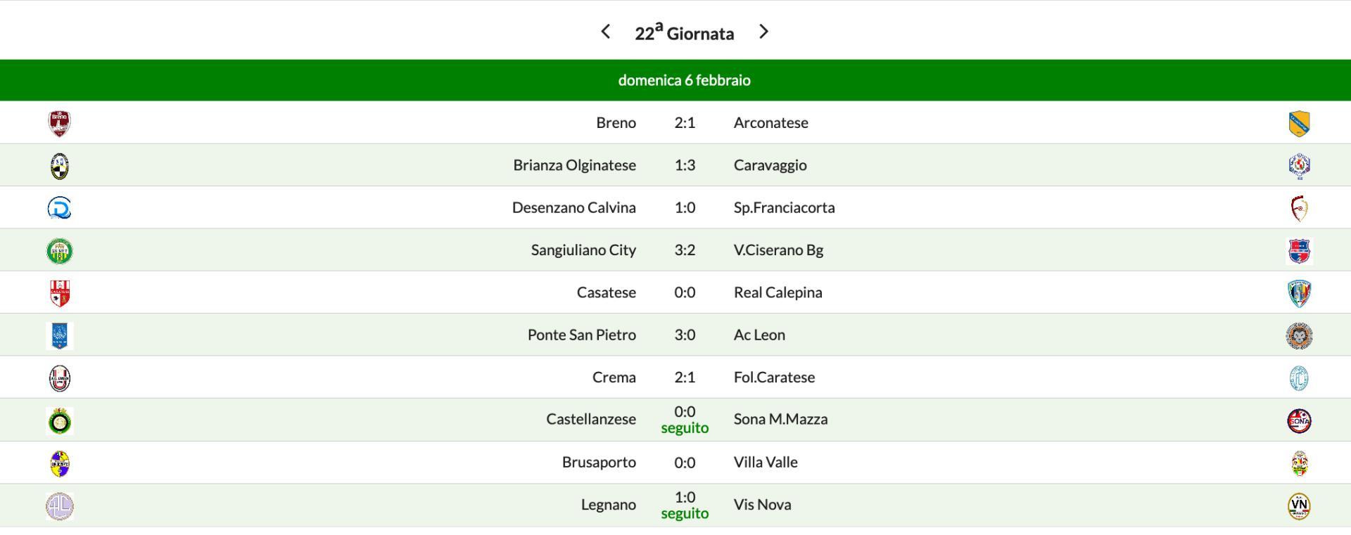
Task: Click the Sangiuliano City 3:2 score
Action: tap(685, 250)
